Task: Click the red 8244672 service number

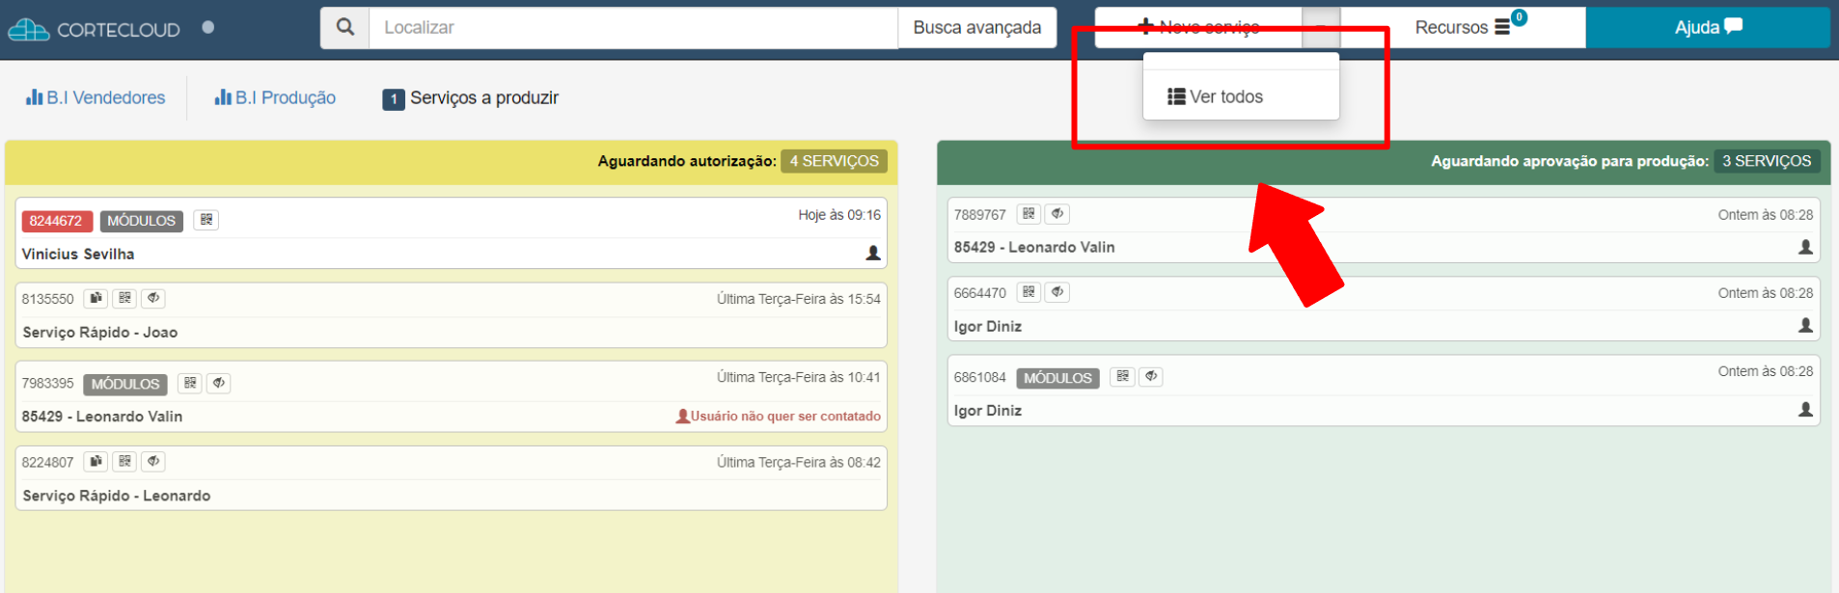Action: (56, 221)
